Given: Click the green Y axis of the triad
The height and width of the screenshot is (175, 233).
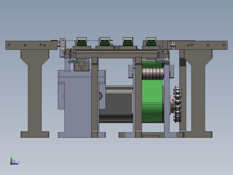Looking at the screenshot, I should (11, 159).
